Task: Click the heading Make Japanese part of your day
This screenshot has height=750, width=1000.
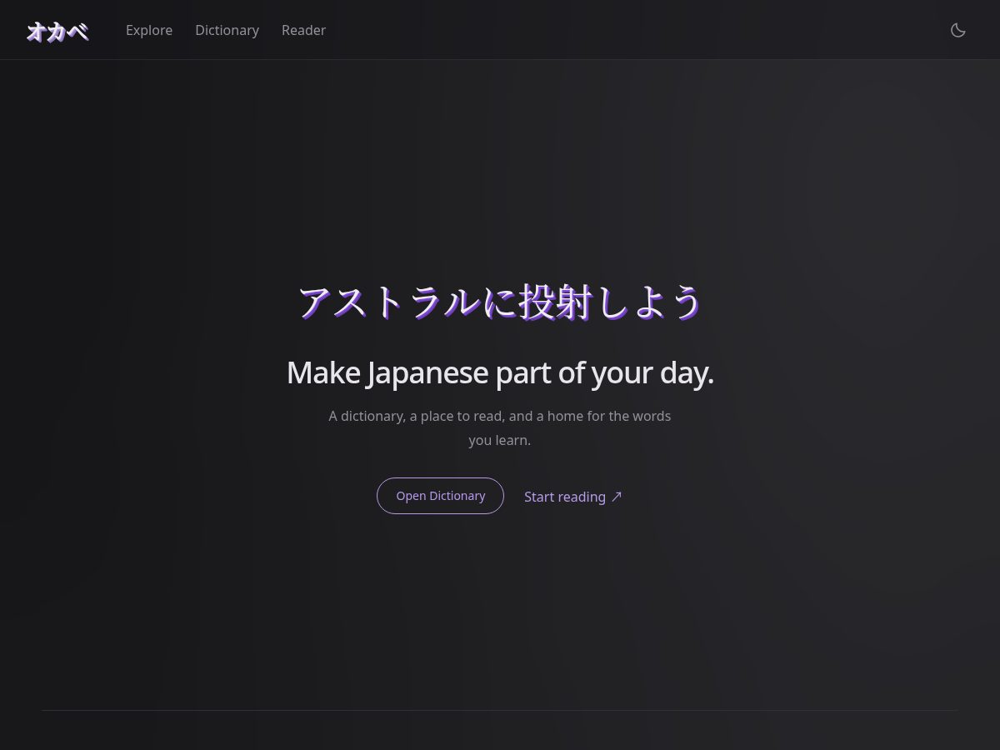Action: pyautogui.click(x=500, y=372)
